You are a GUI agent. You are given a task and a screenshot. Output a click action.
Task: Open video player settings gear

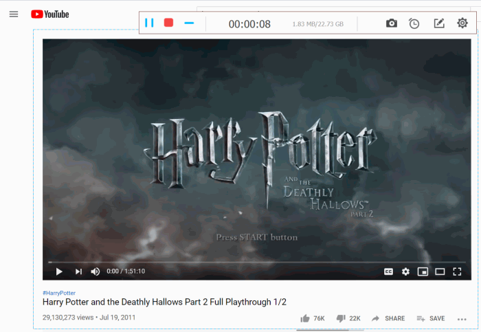point(405,272)
